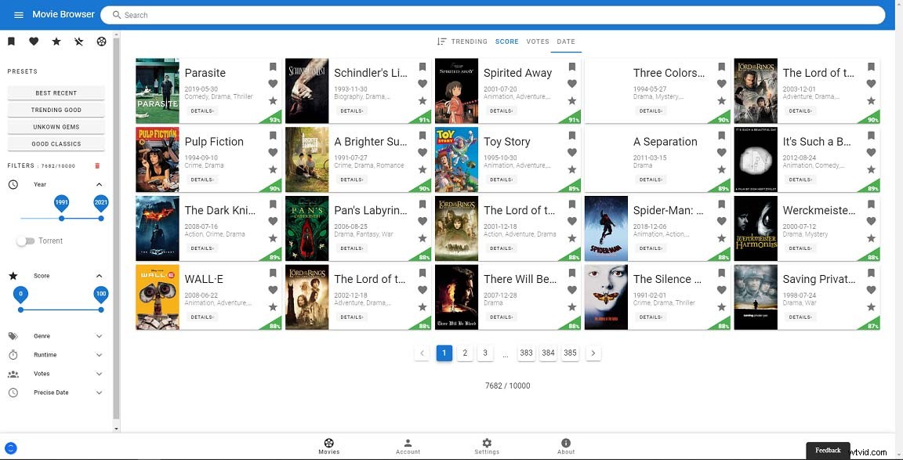Select the favorites heart icon in the sidebar

[34, 41]
